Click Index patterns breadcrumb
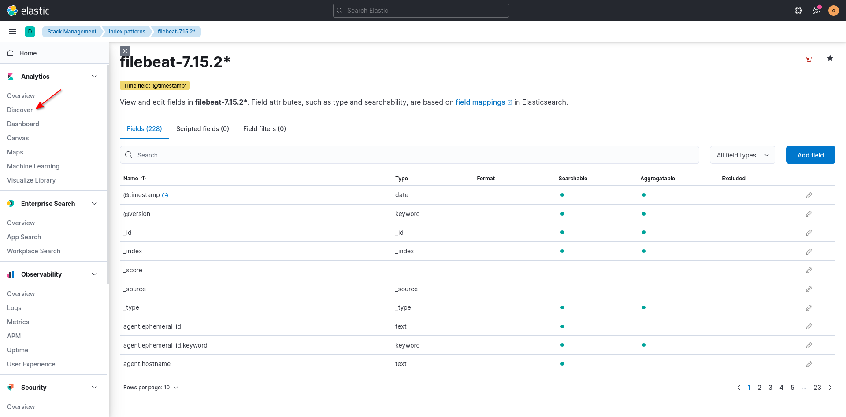 (127, 32)
